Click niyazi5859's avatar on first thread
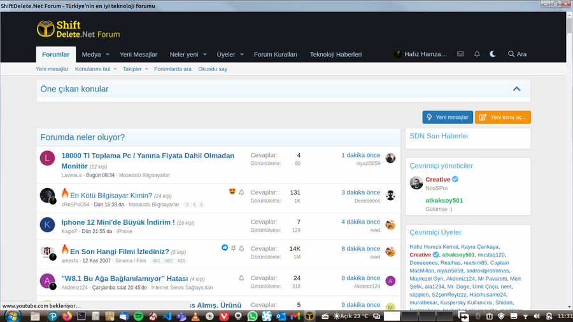Viewport: 573px width, 322px height. click(390, 158)
